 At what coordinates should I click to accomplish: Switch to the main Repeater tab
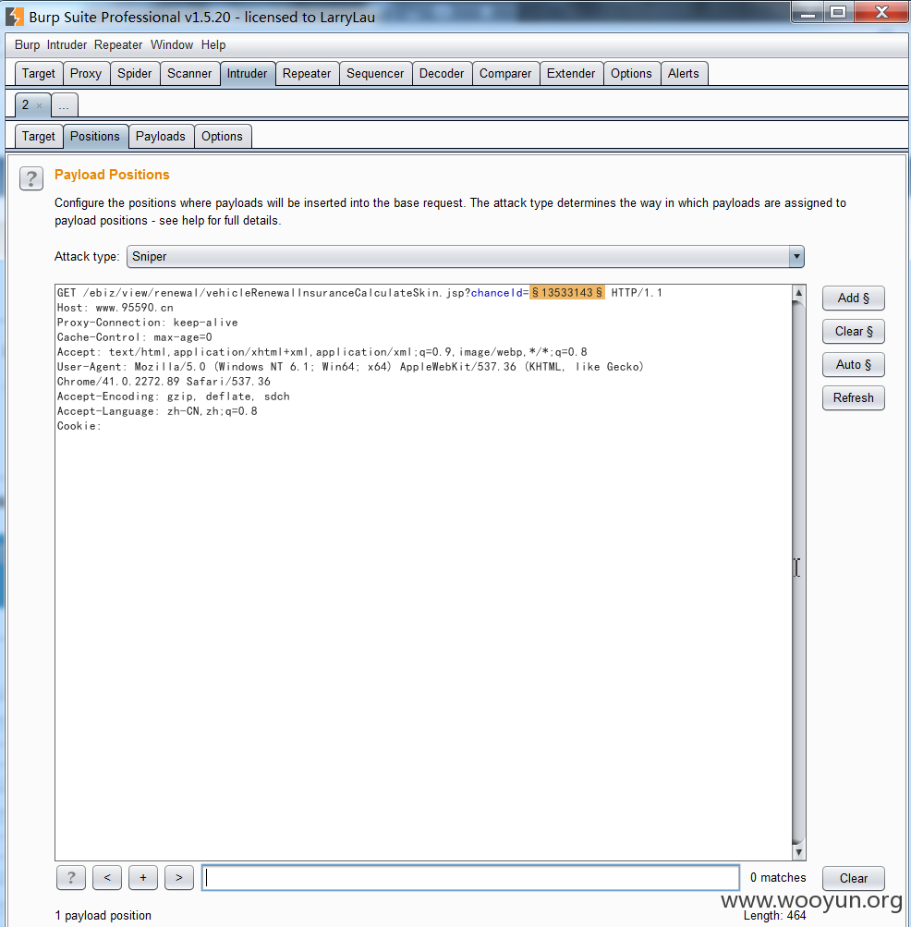pos(307,73)
